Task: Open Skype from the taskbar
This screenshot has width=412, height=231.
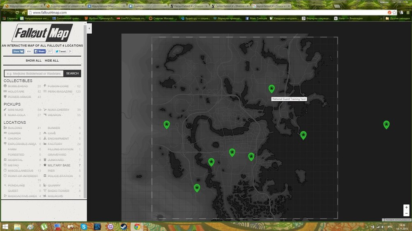Action: pyautogui.click(x=84, y=226)
